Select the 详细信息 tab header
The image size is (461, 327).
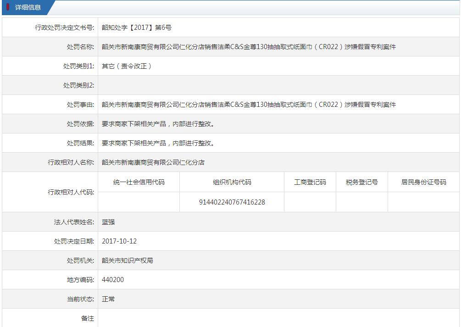click(x=28, y=7)
